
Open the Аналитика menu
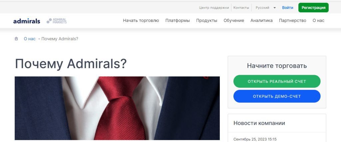[x=261, y=21]
